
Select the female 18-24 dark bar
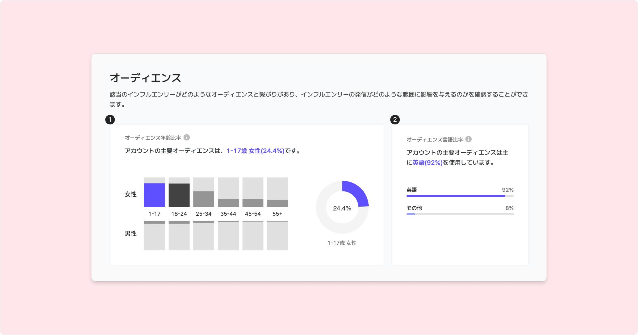pos(179,195)
